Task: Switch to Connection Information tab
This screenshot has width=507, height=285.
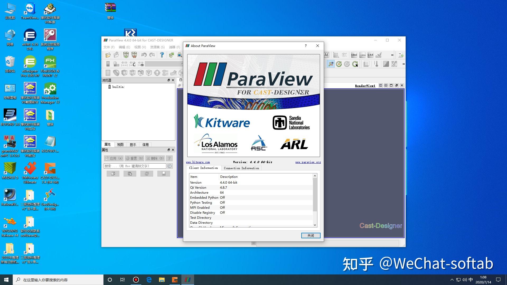Action: pos(241,168)
